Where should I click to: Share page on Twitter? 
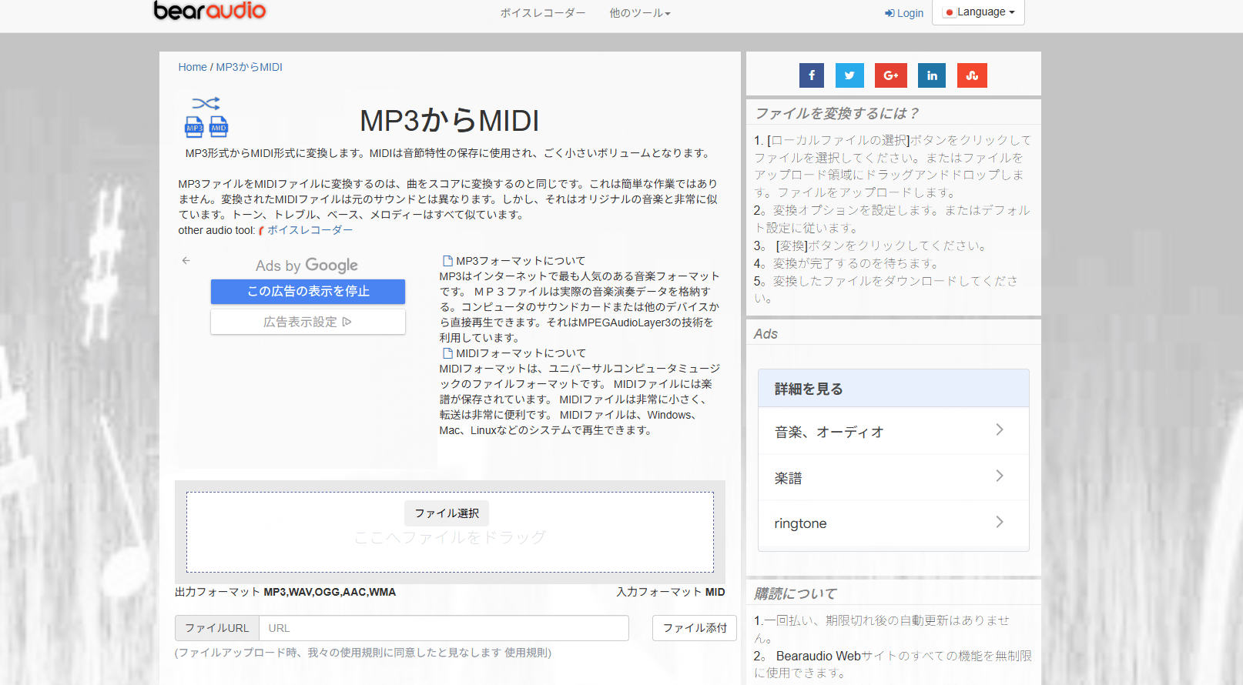coord(849,75)
